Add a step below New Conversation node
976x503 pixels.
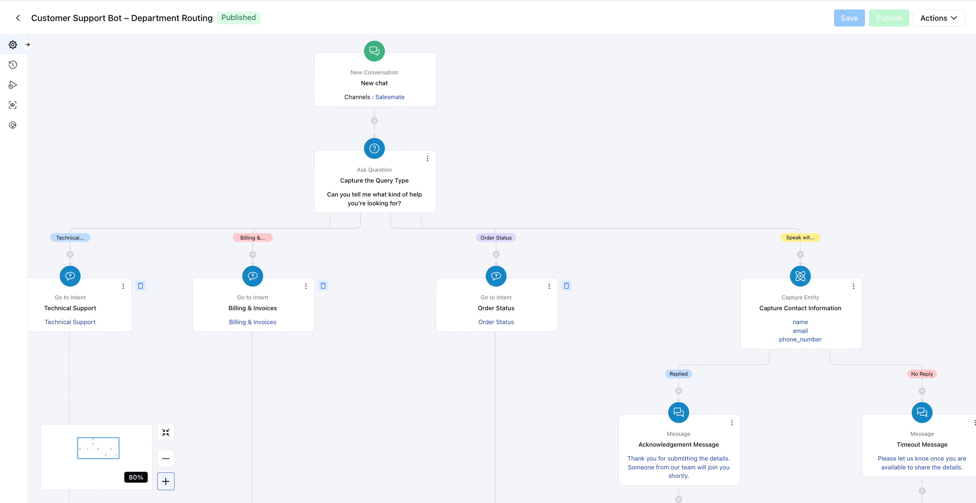click(x=374, y=121)
